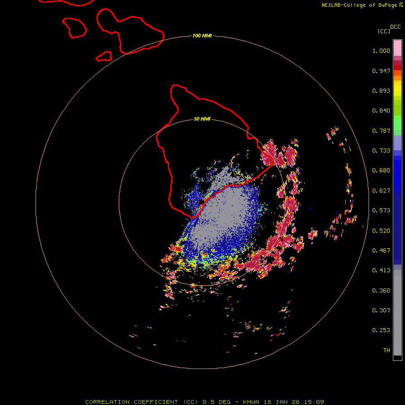This screenshot has height=405, width=405.
Task: Click the 1.000 color scale value
Action: click(381, 50)
